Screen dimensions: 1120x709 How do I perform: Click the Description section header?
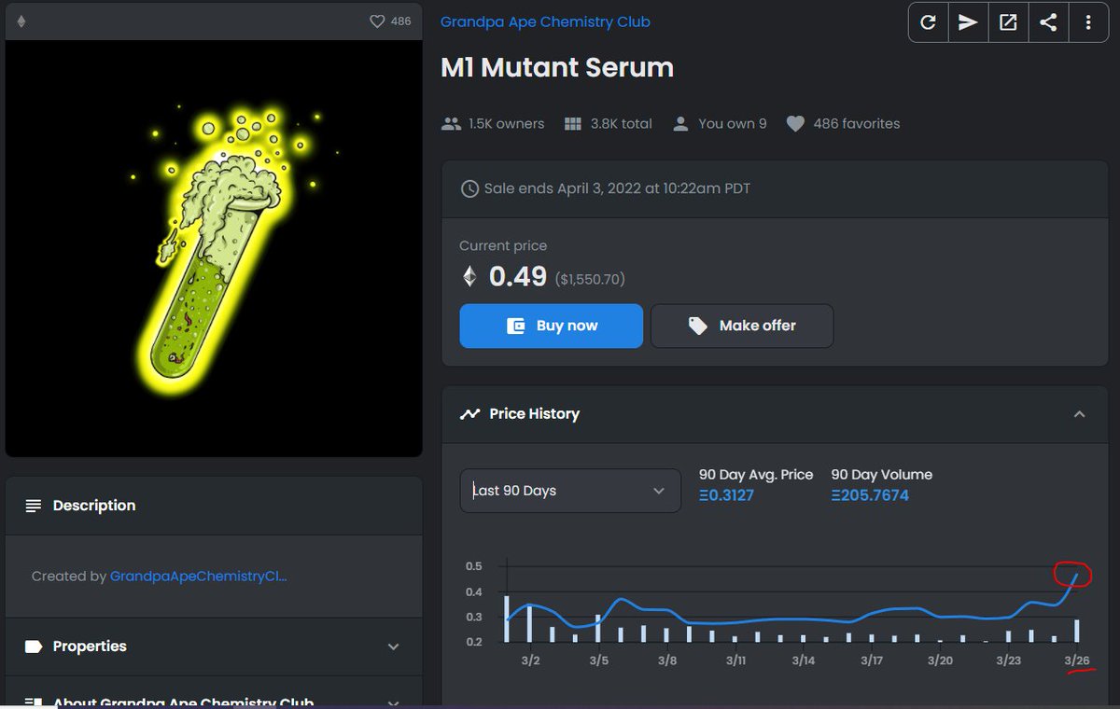214,506
